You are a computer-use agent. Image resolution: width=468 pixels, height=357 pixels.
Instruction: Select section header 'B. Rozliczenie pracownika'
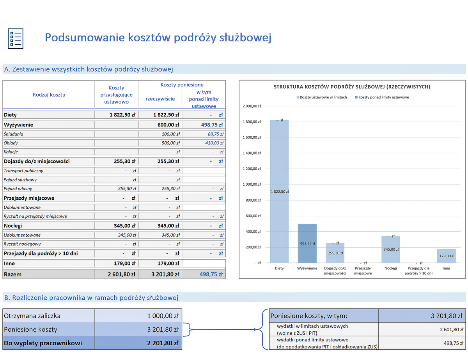(91, 298)
